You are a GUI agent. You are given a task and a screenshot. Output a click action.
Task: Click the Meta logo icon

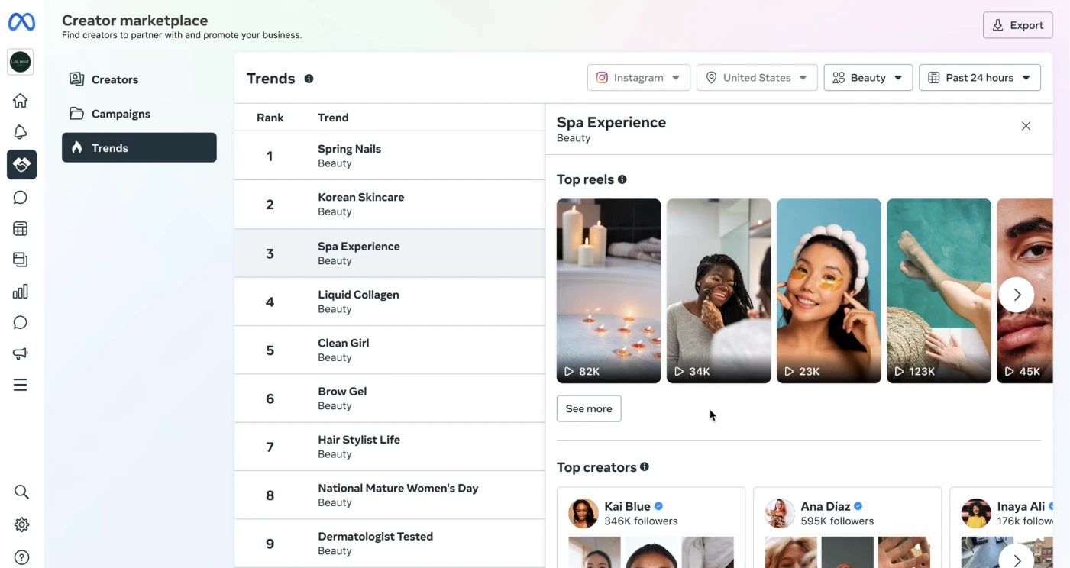pos(21,23)
